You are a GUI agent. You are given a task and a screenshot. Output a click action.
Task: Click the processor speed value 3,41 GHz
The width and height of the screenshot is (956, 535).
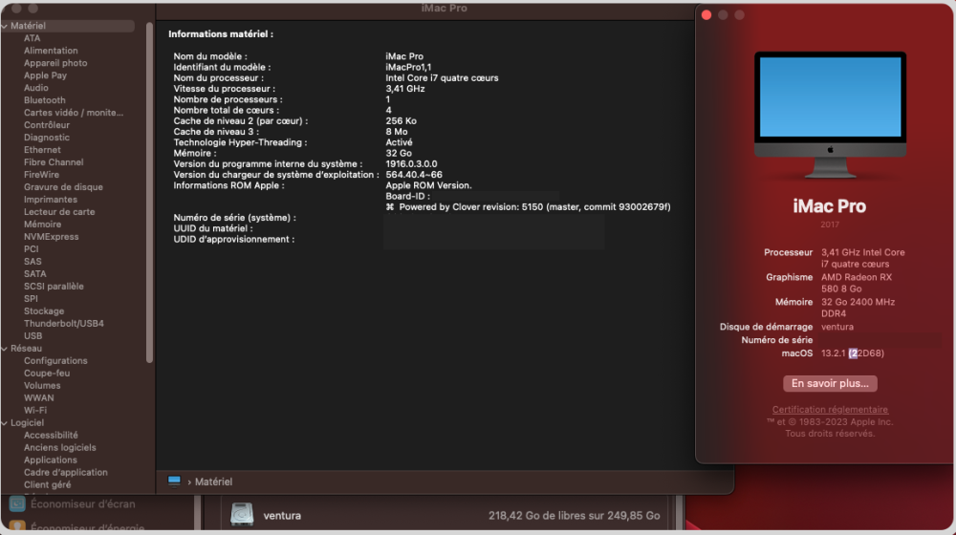(404, 88)
